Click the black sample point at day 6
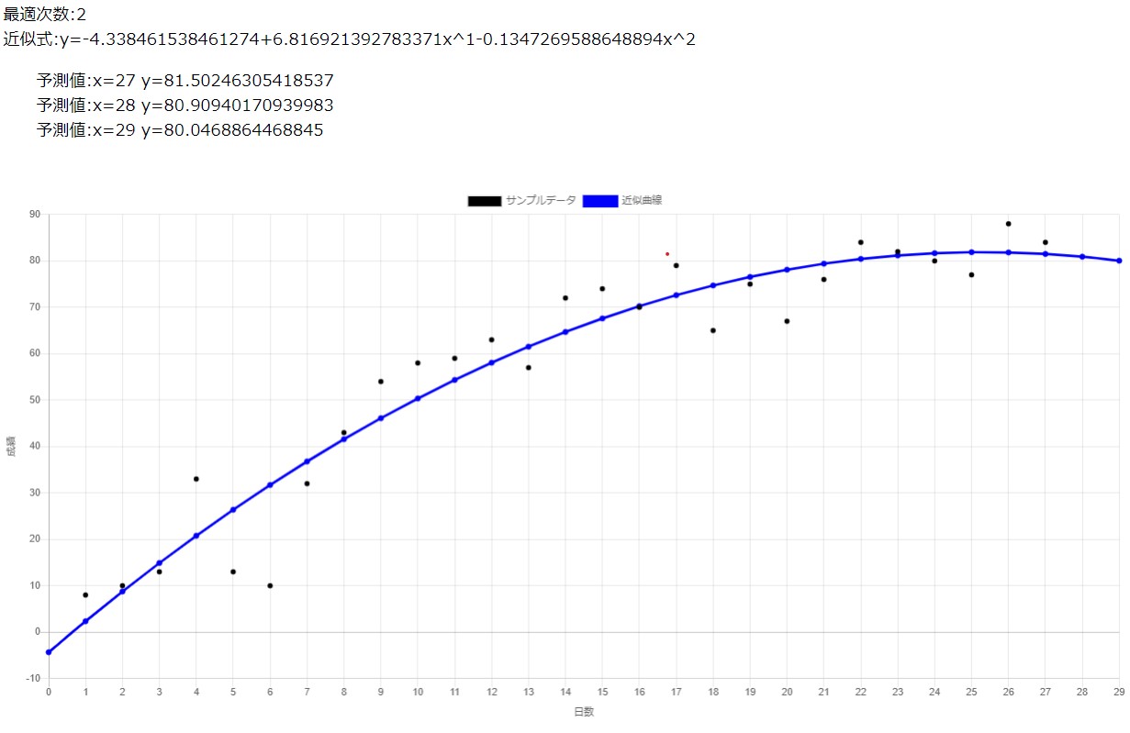 click(270, 585)
